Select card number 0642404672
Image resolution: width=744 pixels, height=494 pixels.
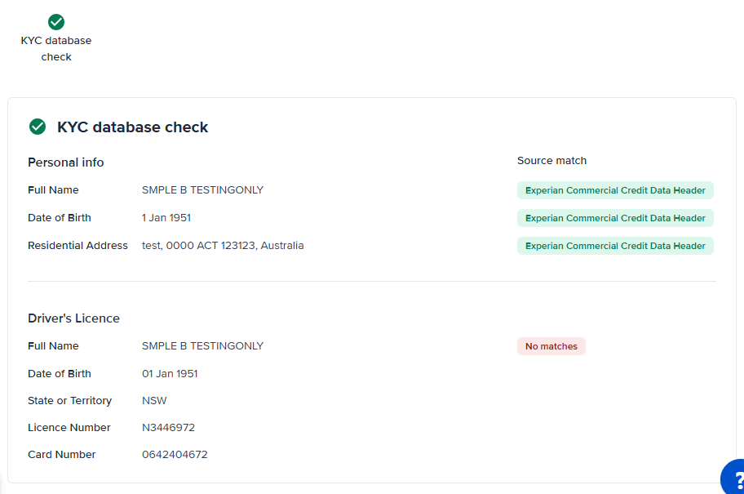175,455
